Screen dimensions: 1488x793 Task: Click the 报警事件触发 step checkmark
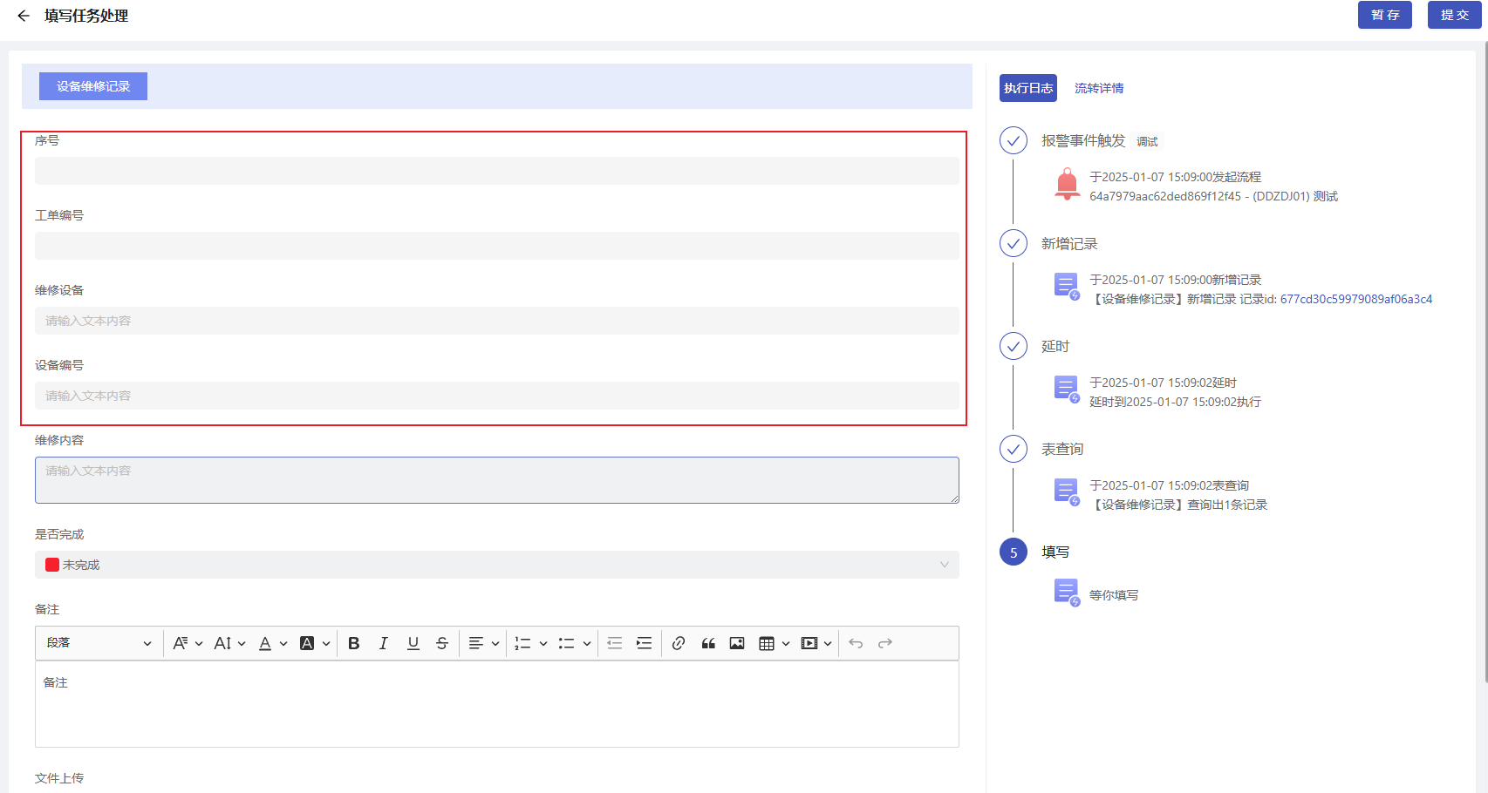1014,140
